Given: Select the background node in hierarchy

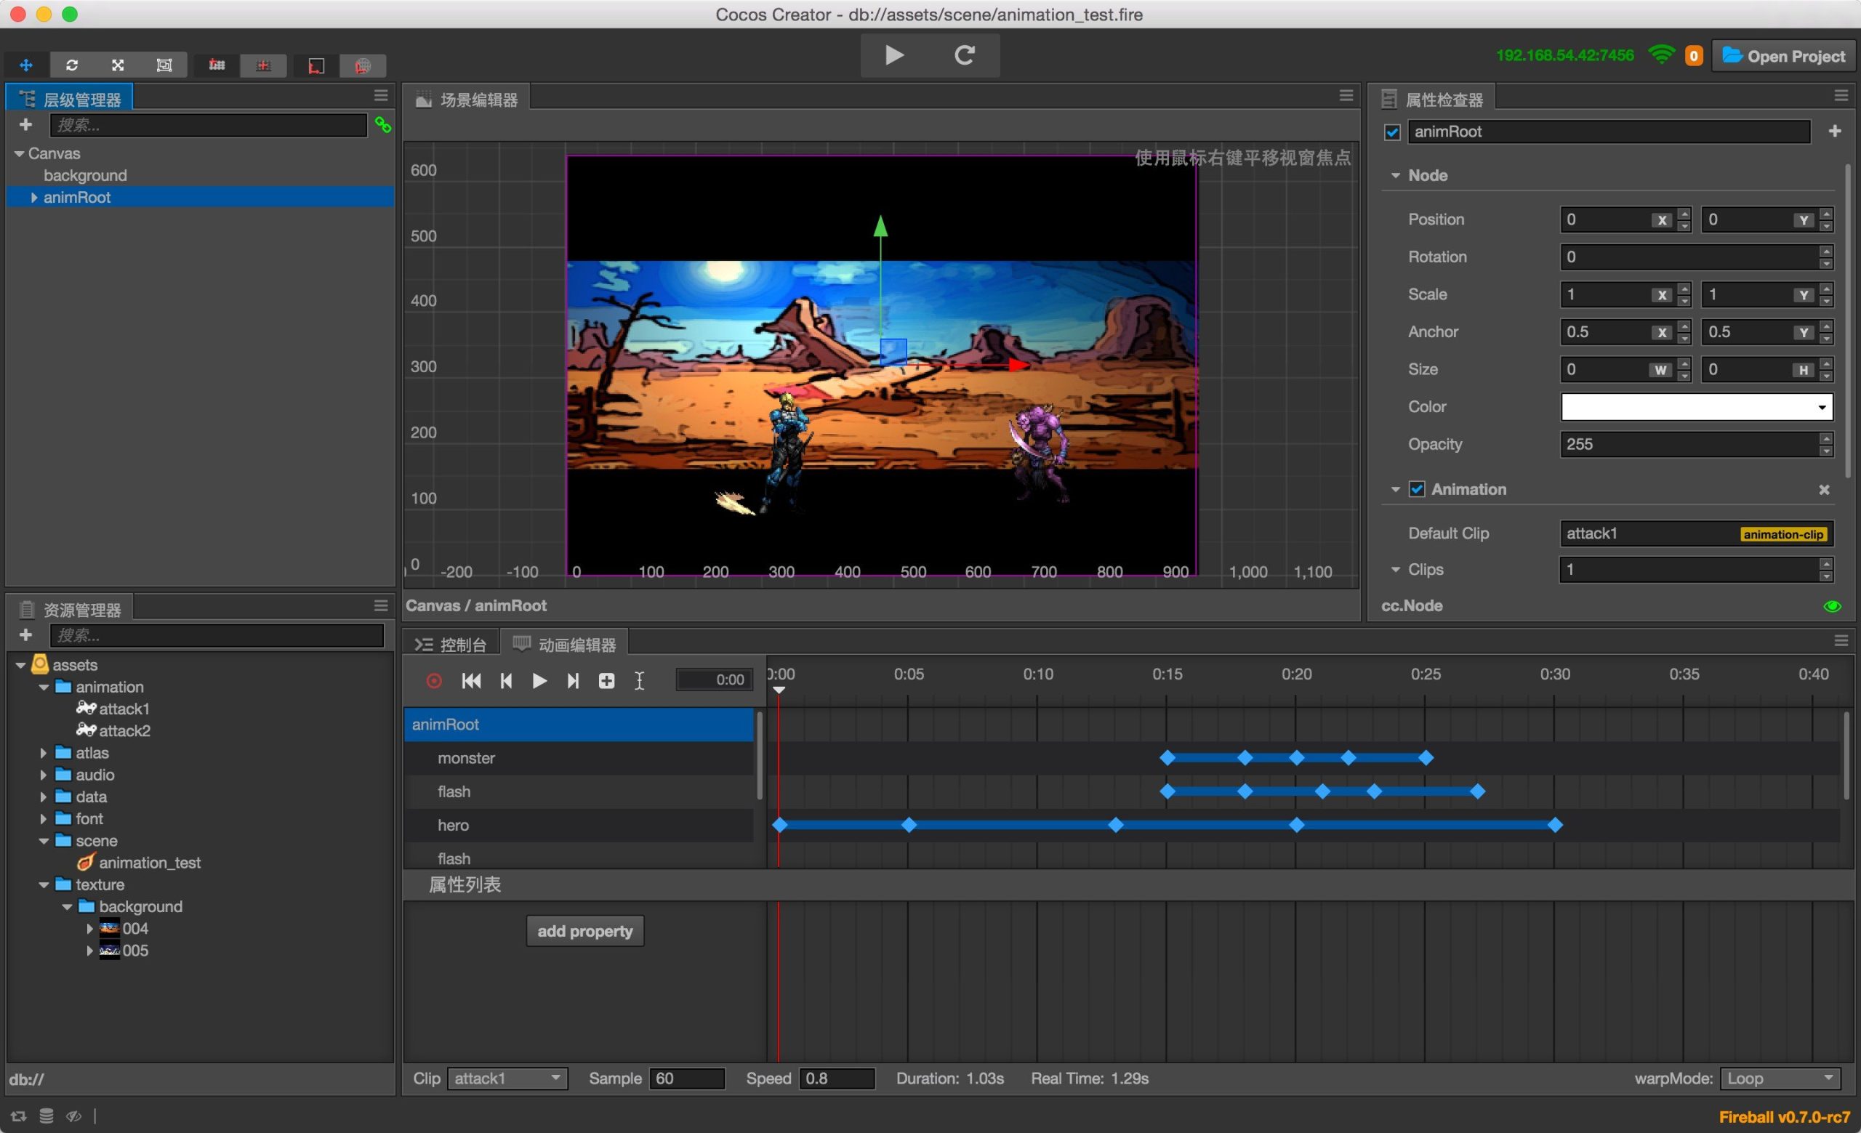Looking at the screenshot, I should point(84,175).
